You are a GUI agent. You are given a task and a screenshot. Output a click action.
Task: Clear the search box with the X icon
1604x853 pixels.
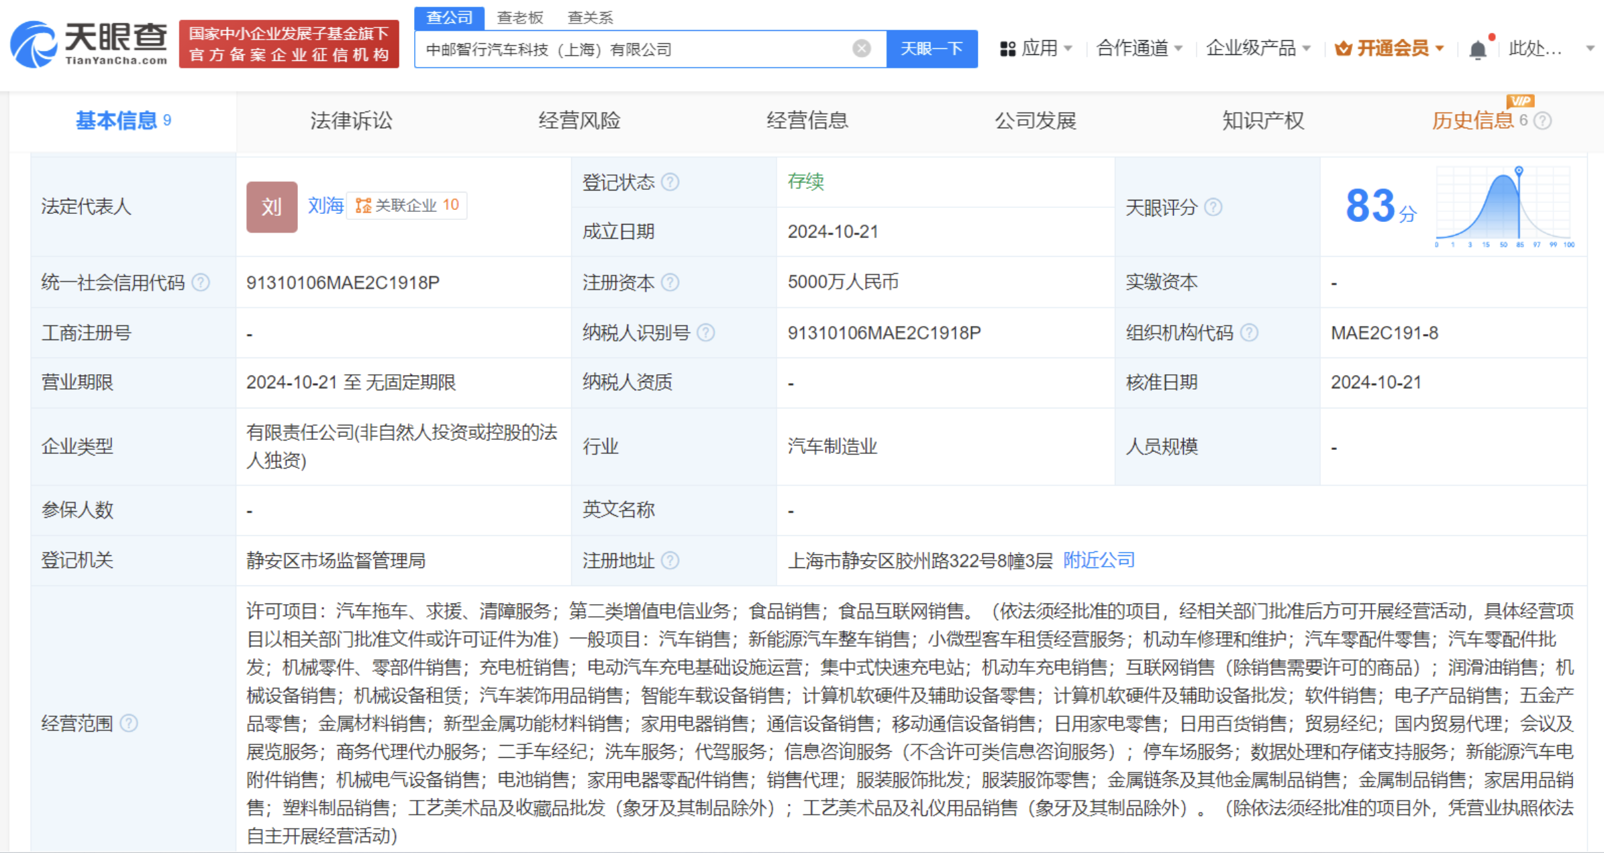pos(862,48)
